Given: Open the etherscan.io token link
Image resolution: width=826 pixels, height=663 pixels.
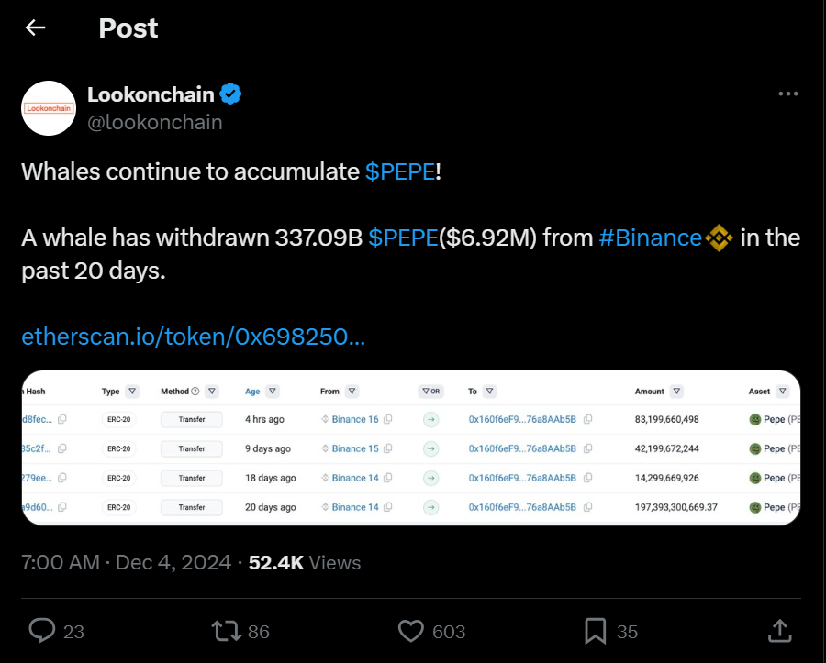Looking at the screenshot, I should pyautogui.click(x=193, y=337).
